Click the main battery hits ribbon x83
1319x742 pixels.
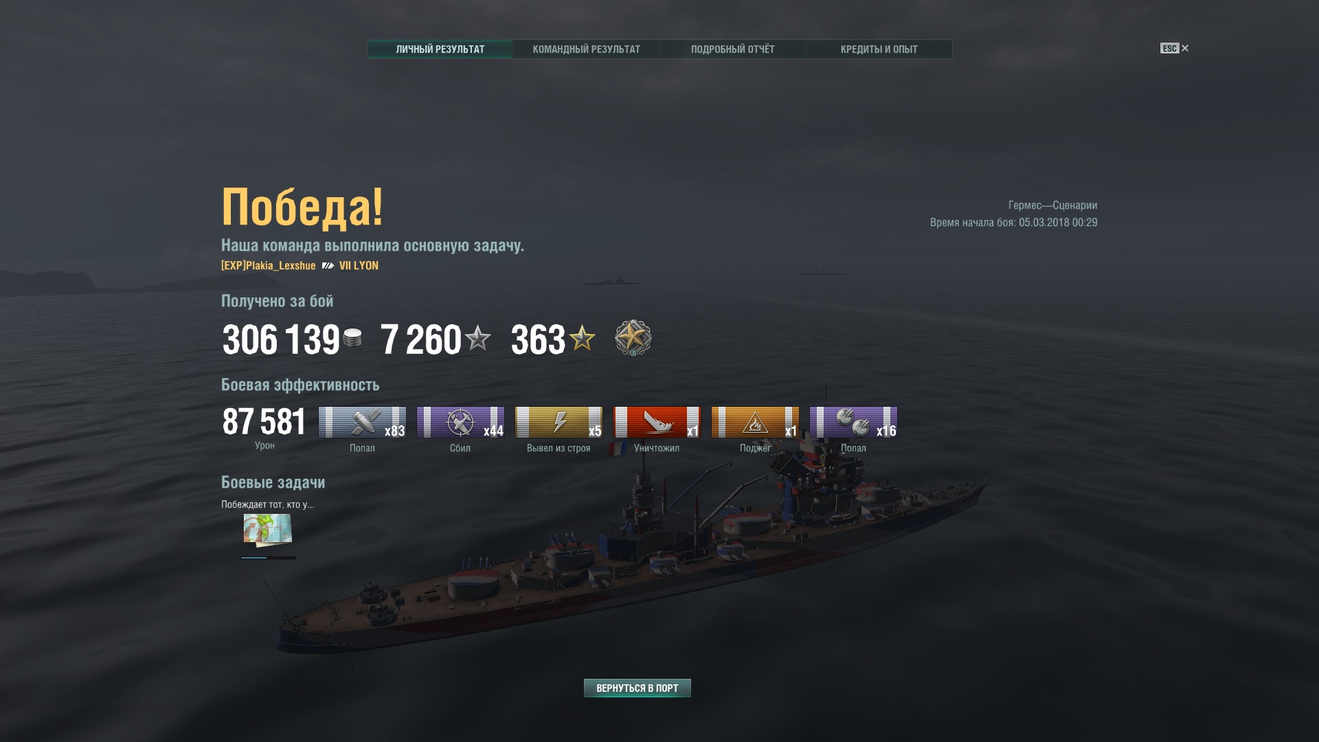(362, 422)
